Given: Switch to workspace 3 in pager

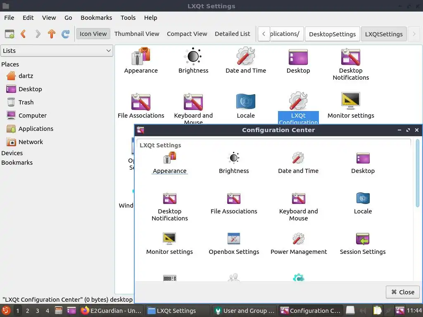Looking at the screenshot, I should (38, 311).
